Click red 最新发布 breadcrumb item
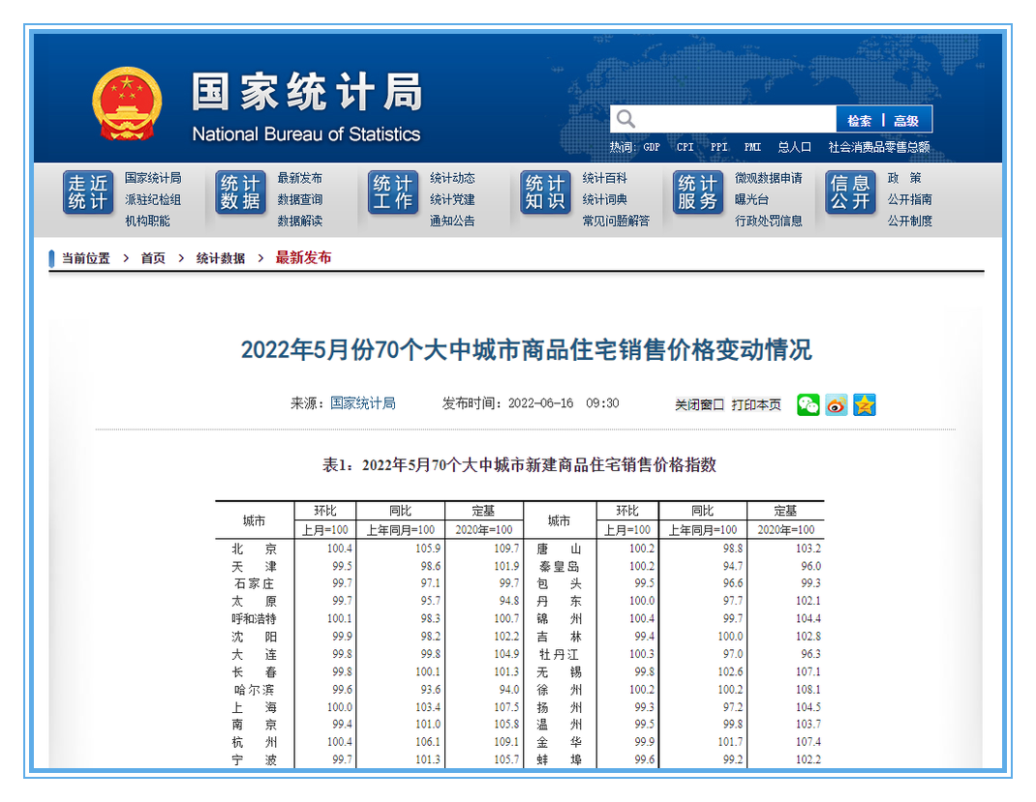This screenshot has height=802, width=1036. tap(303, 257)
